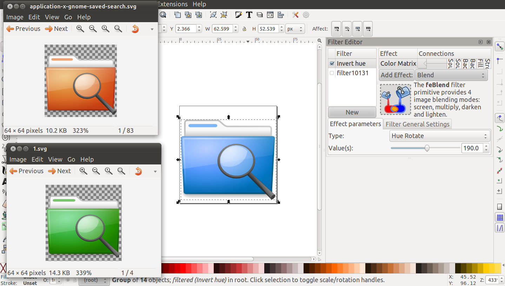Image resolution: width=505 pixels, height=286 pixels.
Task: Open the Layers dialog
Action: pos(260,15)
